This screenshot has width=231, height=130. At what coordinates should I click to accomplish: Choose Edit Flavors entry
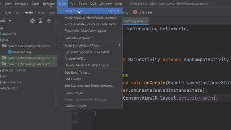tap(90, 79)
